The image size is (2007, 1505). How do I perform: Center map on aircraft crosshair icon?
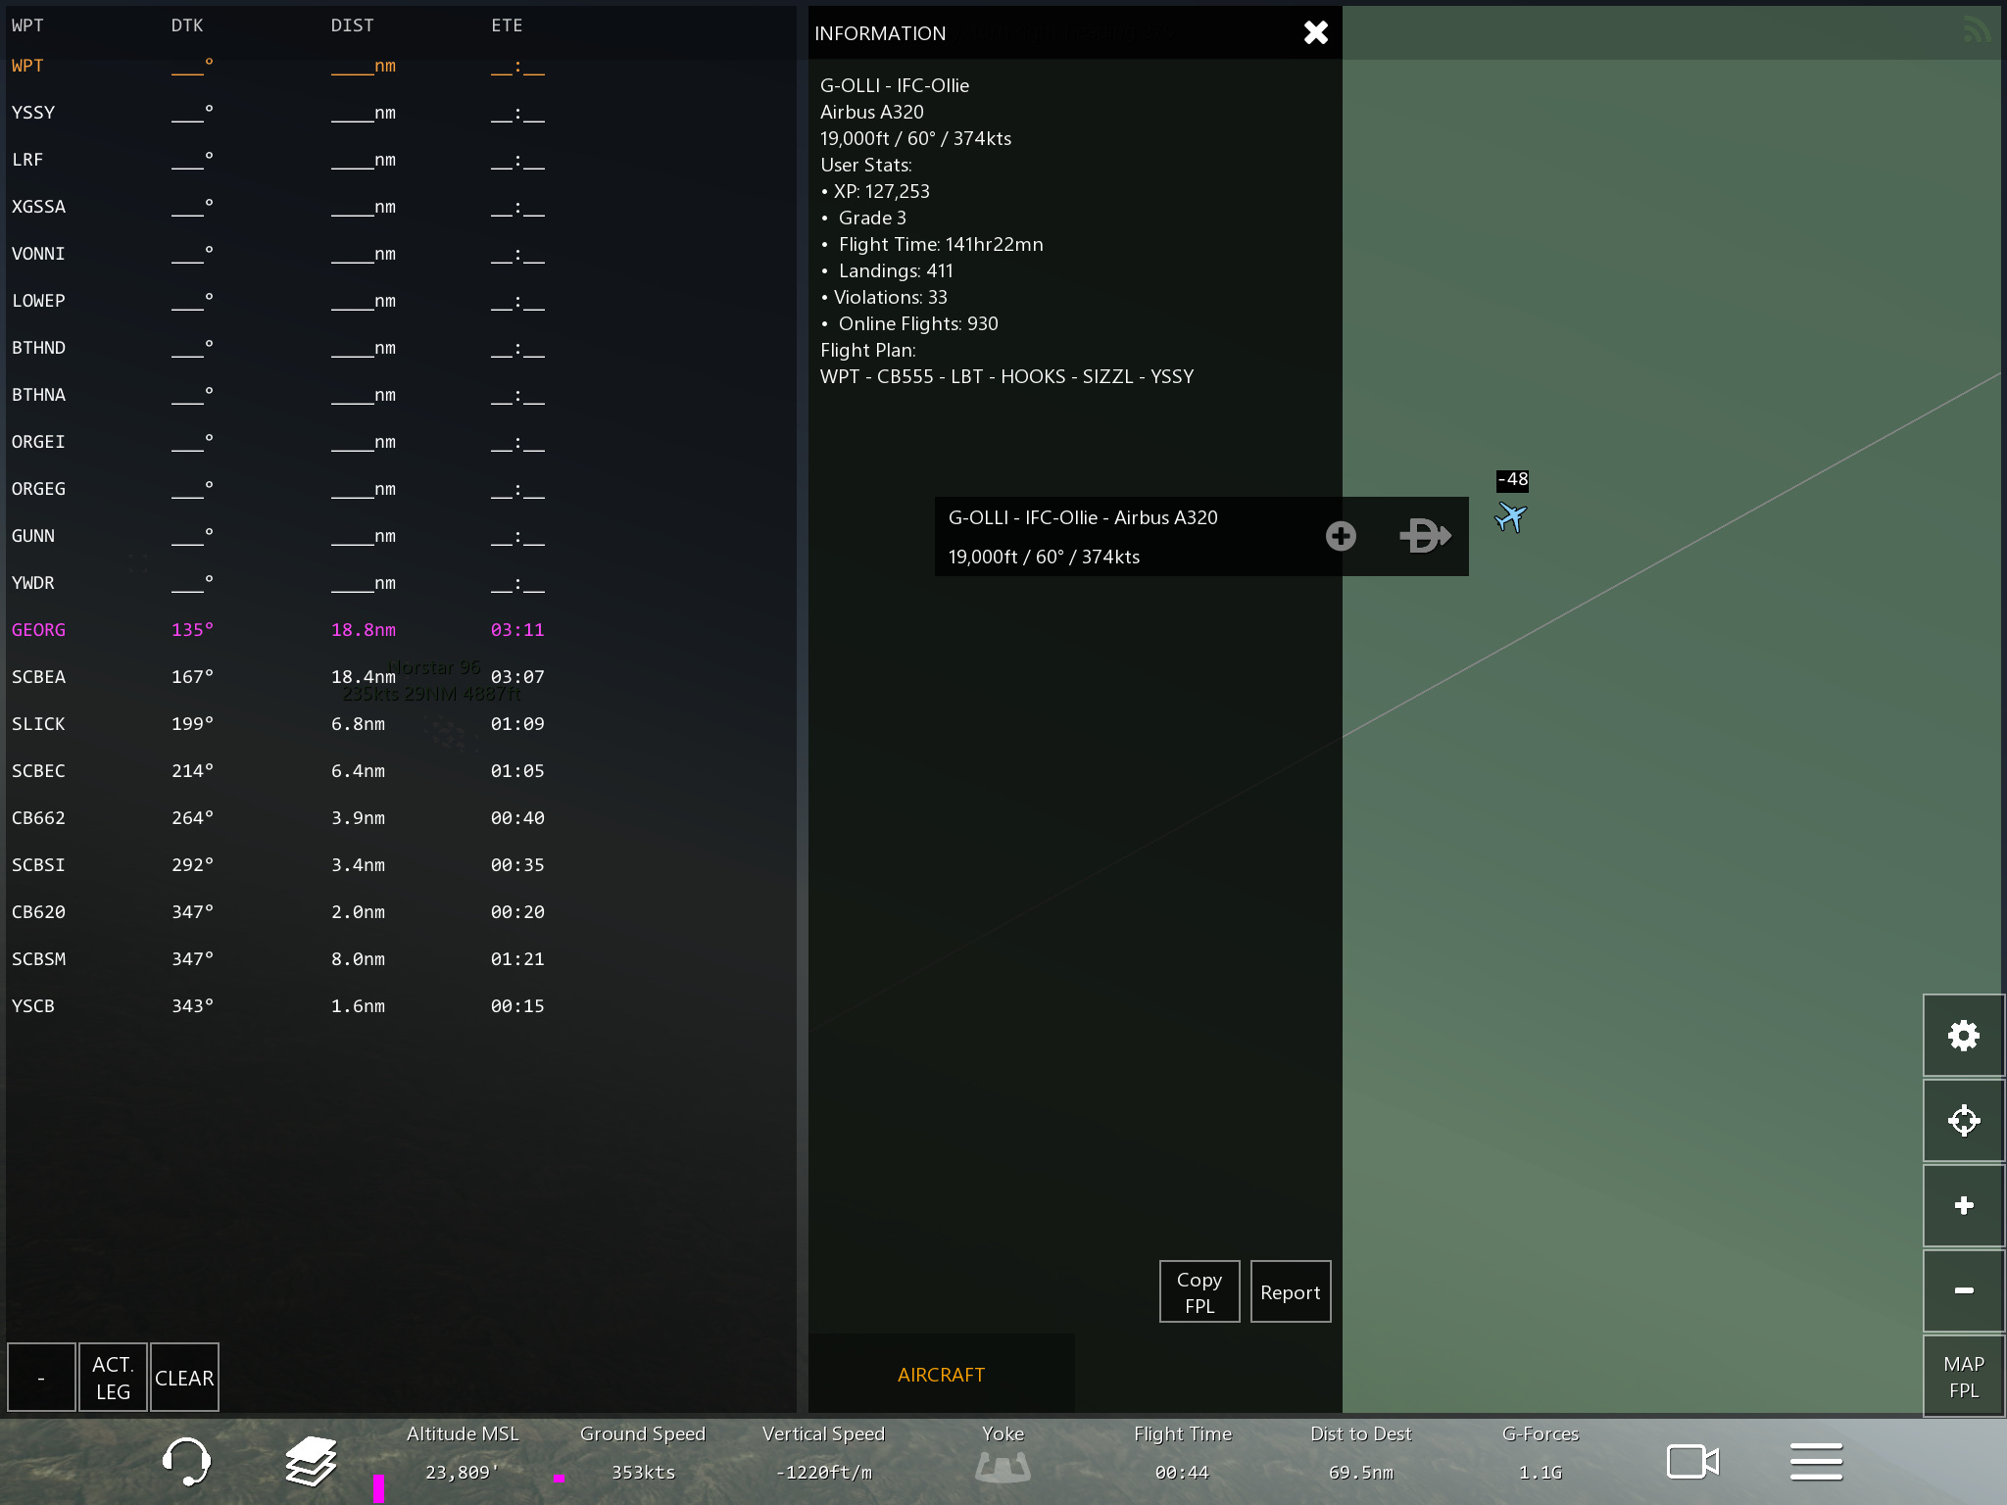point(1963,1120)
